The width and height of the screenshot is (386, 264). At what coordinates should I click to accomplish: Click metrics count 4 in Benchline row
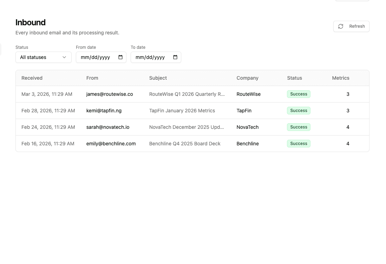(x=348, y=144)
